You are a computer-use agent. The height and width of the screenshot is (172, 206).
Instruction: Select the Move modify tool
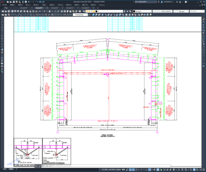click(204, 33)
